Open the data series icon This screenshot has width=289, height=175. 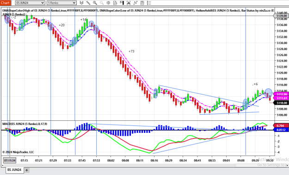pos(129,3)
